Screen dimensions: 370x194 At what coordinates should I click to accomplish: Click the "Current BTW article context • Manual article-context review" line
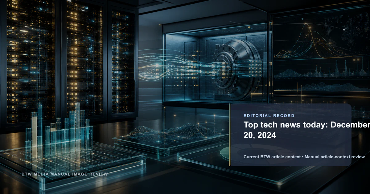pyautogui.click(x=304, y=157)
